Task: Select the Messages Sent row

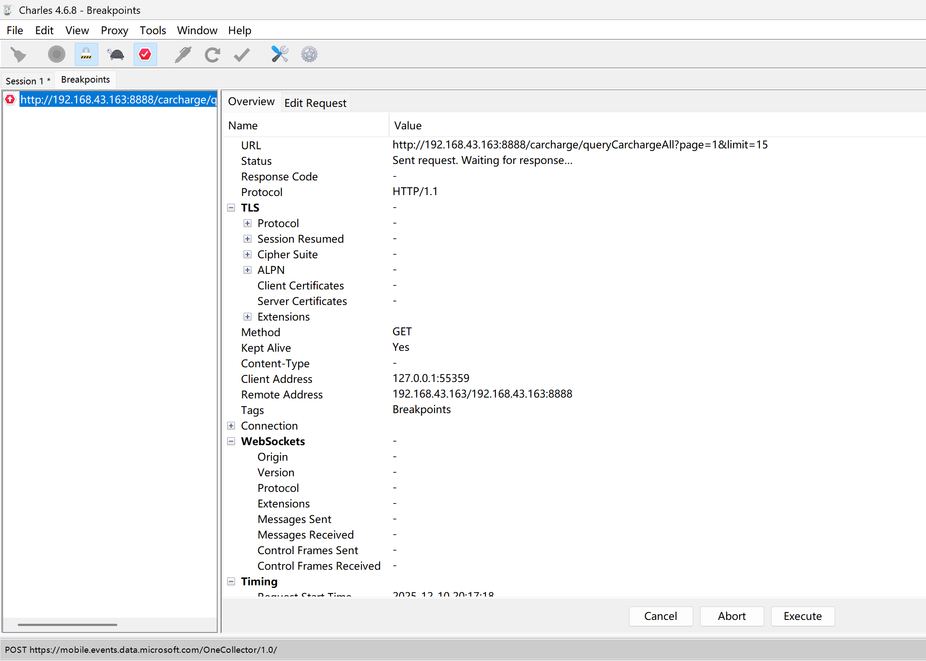Action: pyautogui.click(x=574, y=519)
